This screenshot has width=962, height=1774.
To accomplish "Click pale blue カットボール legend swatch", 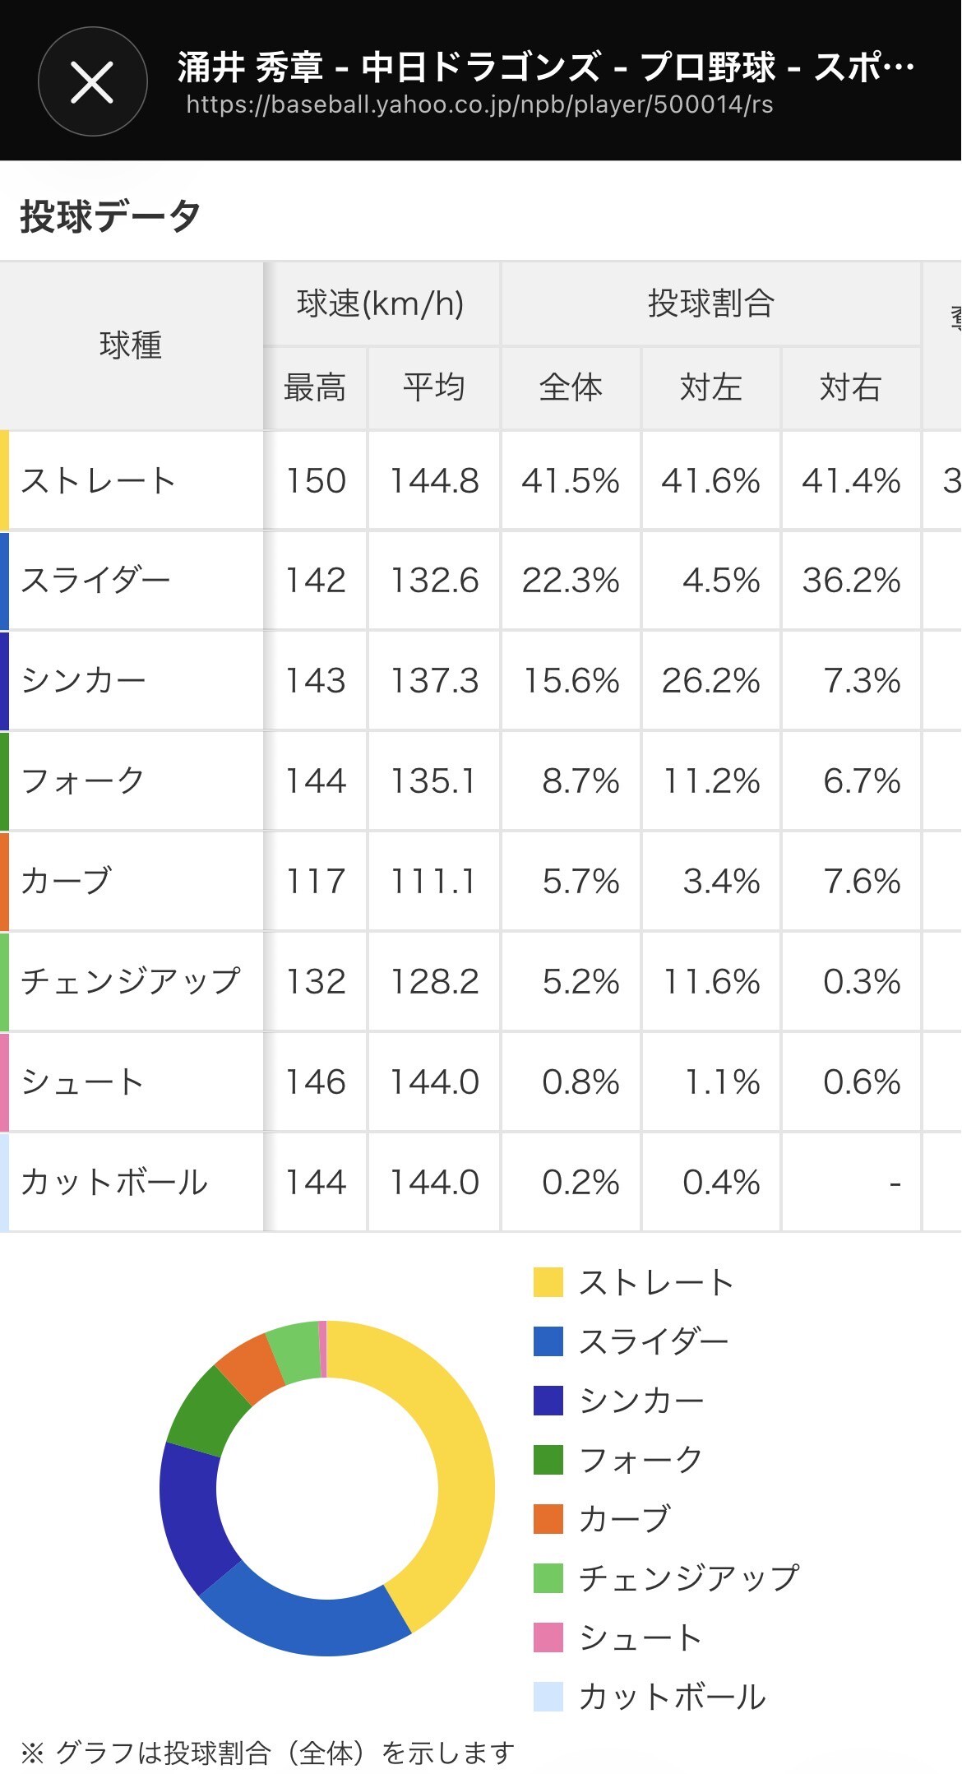I will [548, 1697].
